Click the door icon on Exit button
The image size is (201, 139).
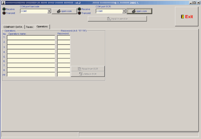(x=183, y=17)
